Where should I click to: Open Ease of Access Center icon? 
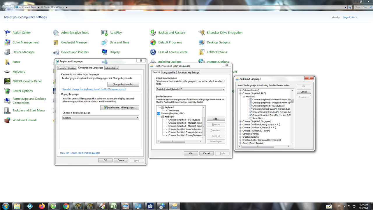(x=153, y=52)
